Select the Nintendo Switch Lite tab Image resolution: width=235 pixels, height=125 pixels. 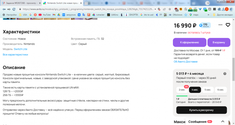(x=62, y=3)
